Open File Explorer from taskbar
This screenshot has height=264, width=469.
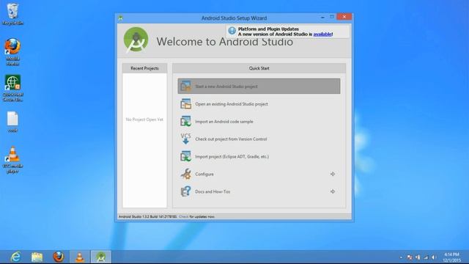37,257
